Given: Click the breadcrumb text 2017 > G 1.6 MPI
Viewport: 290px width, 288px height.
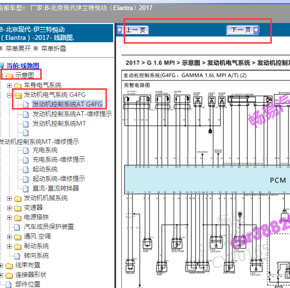Looking at the screenshot, I should click(x=150, y=63).
